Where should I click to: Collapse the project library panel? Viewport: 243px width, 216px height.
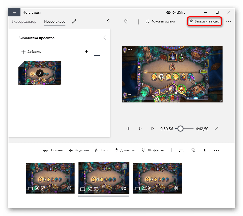pos(105,38)
